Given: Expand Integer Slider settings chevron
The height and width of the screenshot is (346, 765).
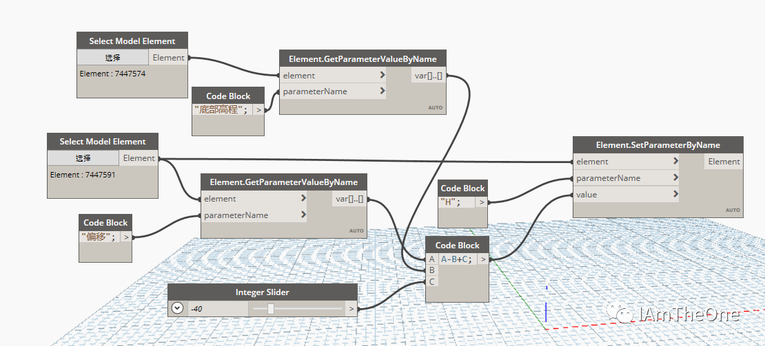Looking at the screenshot, I should coord(178,308).
